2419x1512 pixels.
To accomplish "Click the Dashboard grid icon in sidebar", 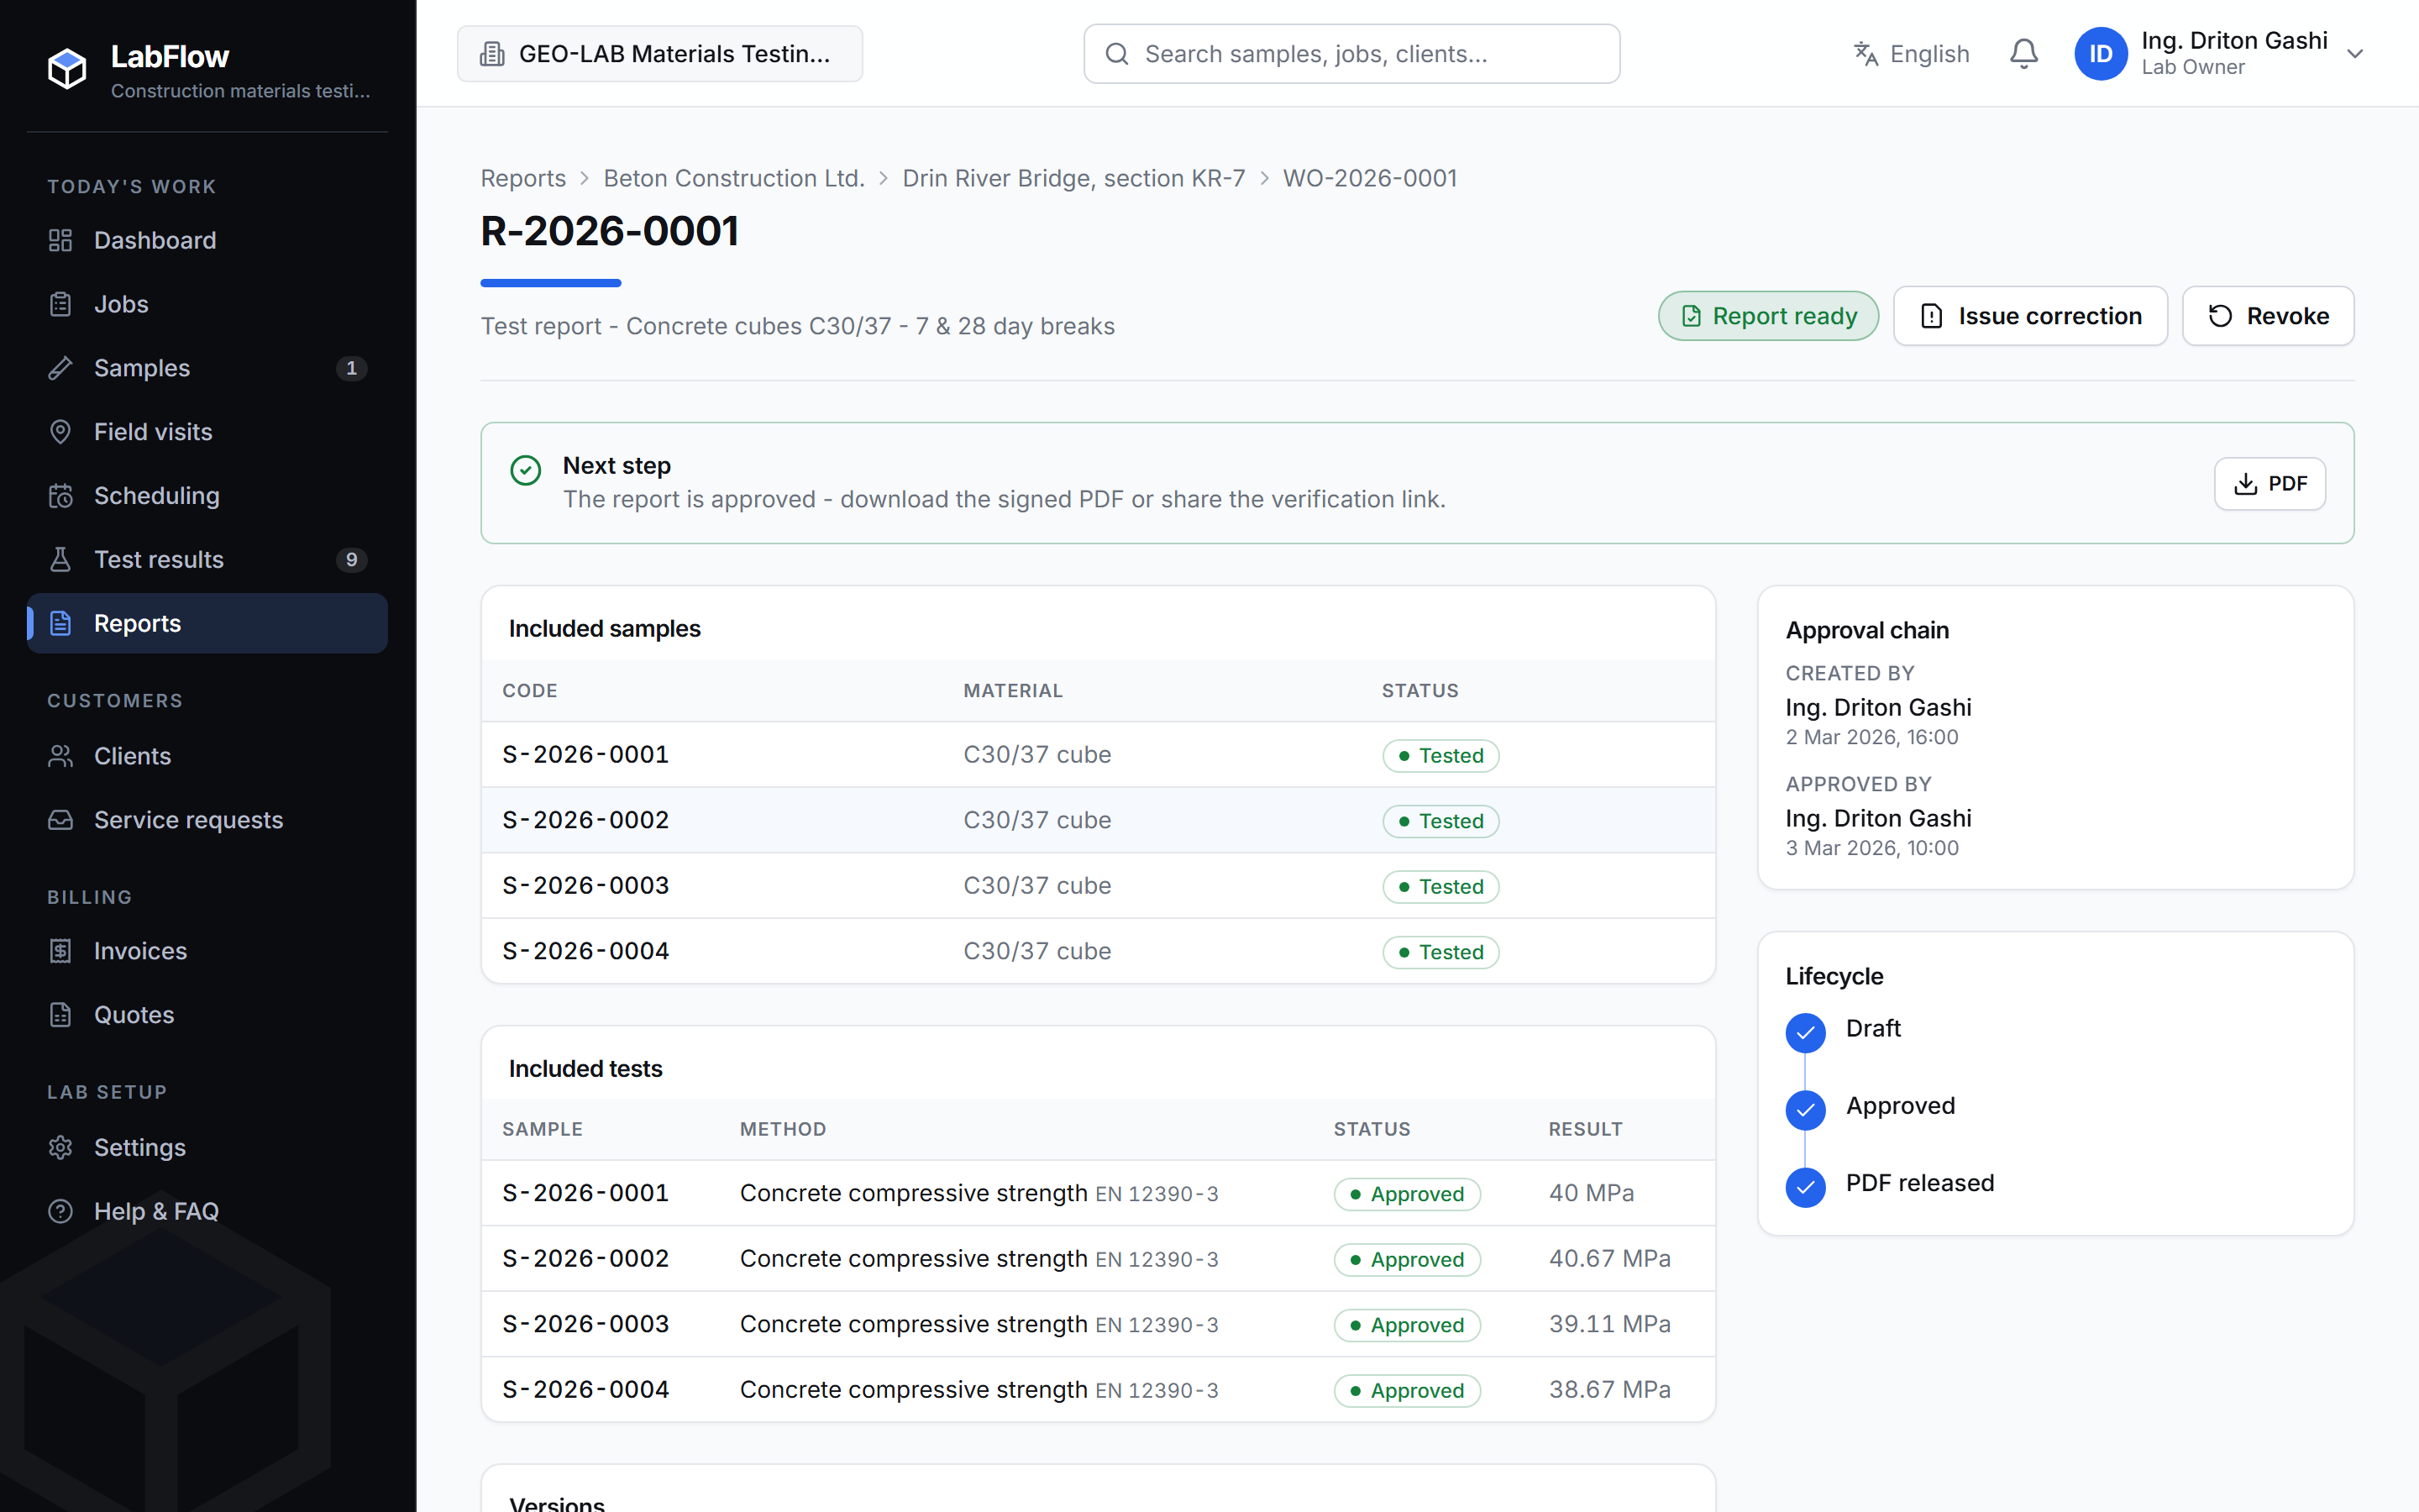I will (61, 240).
